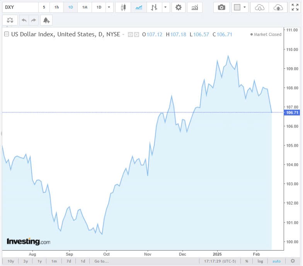Load chart layout from the cloud
Viewport: 303px width, 266px height.
(260, 7)
